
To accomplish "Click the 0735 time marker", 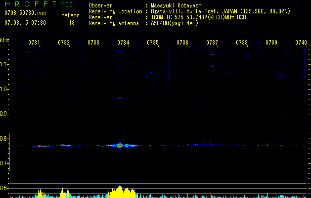I will pos(153,42).
